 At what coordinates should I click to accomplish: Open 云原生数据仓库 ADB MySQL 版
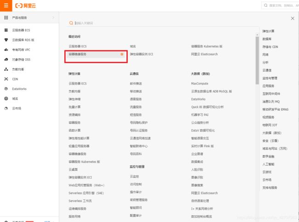pos(212,91)
